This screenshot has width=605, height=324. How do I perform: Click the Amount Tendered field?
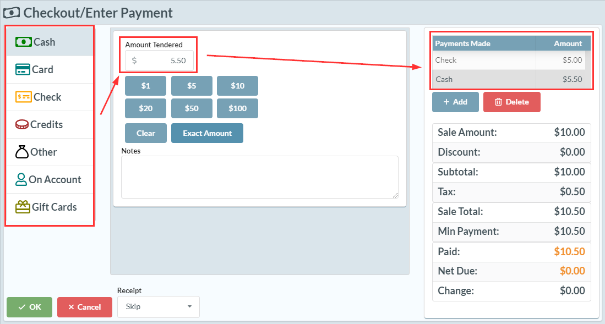tap(160, 61)
